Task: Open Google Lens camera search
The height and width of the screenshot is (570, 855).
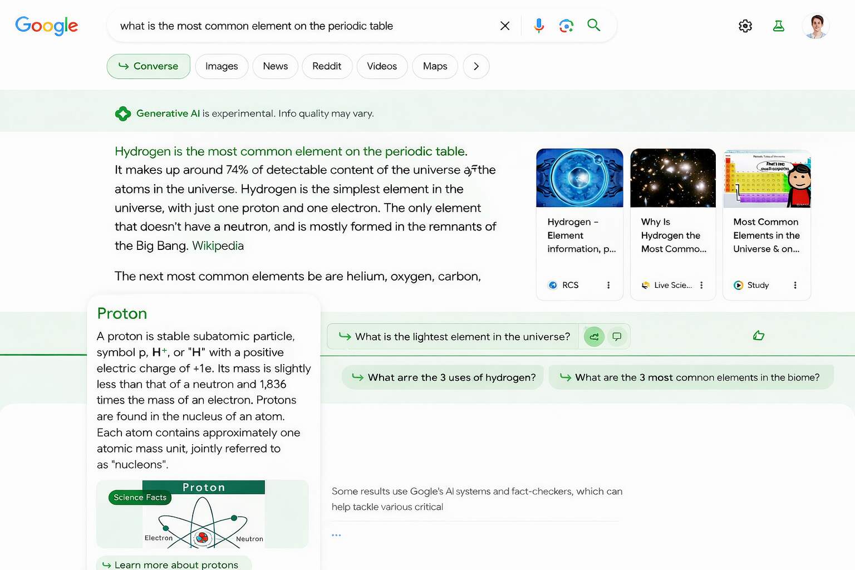Action: pyautogui.click(x=566, y=26)
